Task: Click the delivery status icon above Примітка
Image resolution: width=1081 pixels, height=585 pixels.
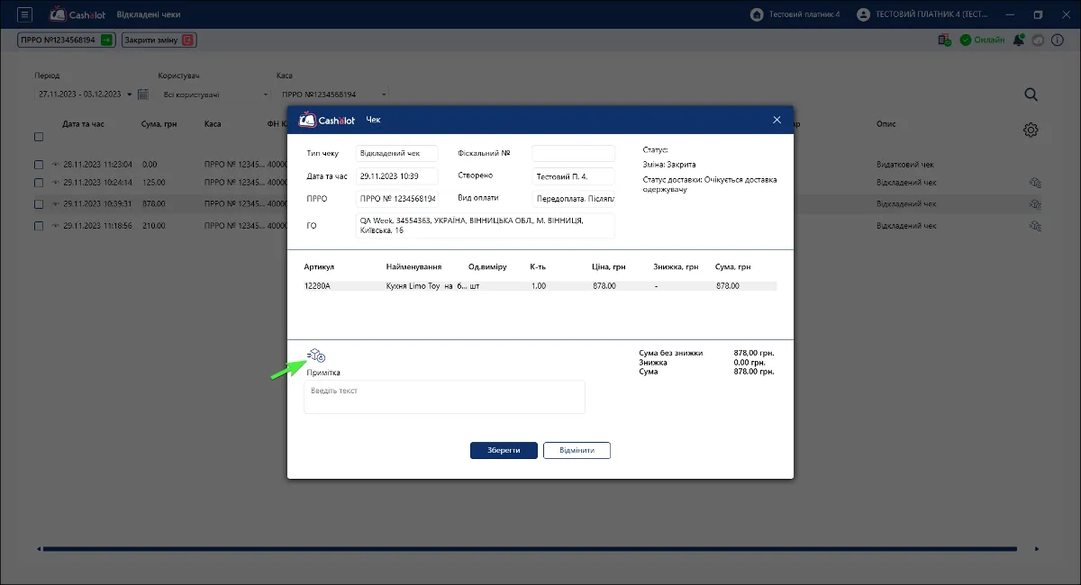Action: (316, 356)
